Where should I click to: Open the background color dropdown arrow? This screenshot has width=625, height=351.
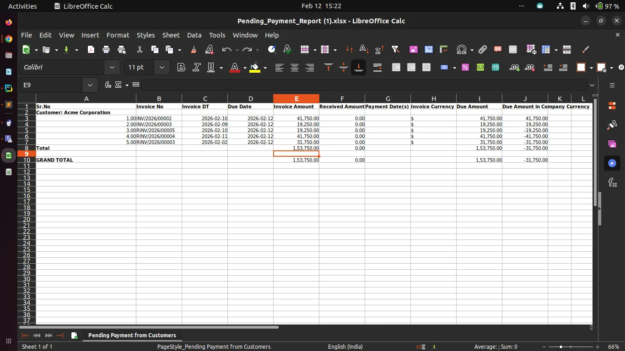[265, 68]
